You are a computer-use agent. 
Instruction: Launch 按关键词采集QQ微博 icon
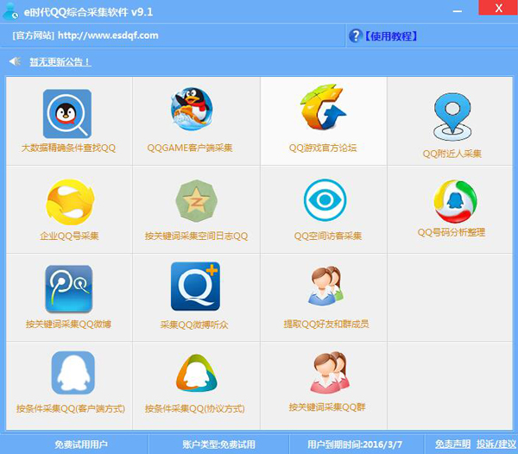(x=69, y=289)
